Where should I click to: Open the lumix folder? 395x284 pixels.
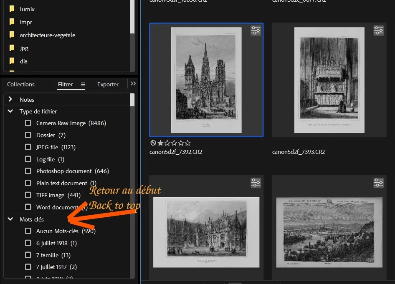[27, 9]
